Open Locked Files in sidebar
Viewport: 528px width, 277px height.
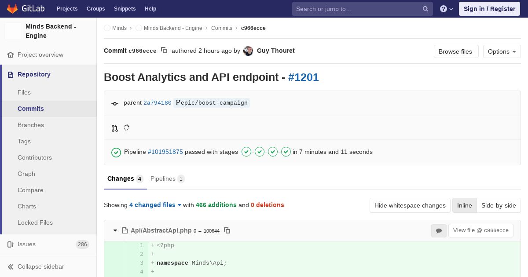tap(35, 222)
